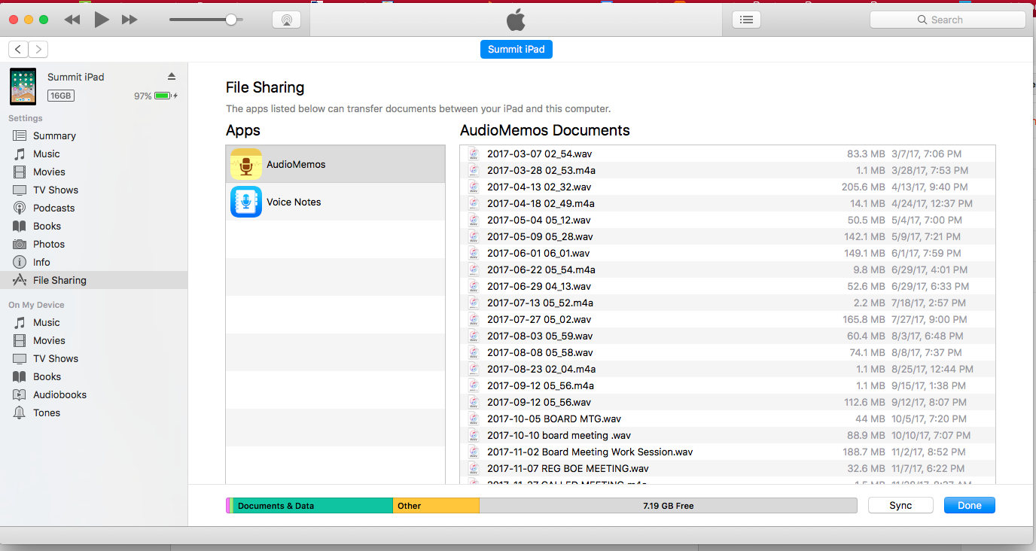Select file 2017-03-28 02_53.m4a
This screenshot has height=551, width=1036.
727,170
